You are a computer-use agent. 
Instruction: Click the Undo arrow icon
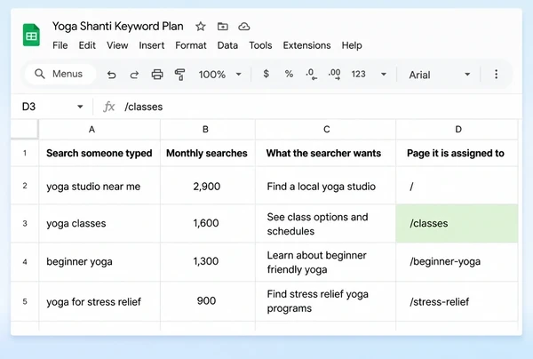point(112,75)
